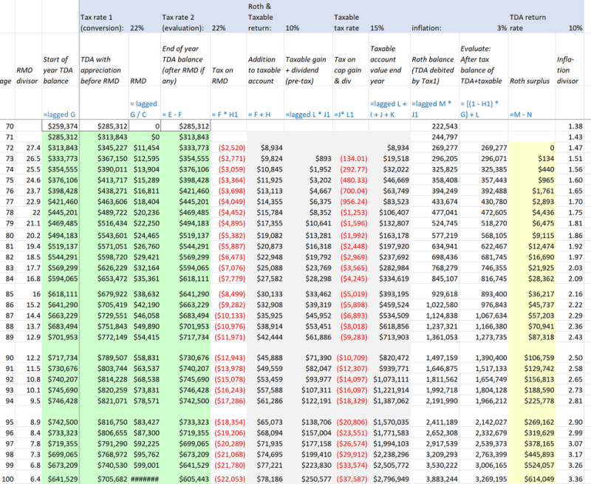Click the overflowed ####### RMD cell at age 100
Image resolution: width=591 pixels, height=484 pixels.
point(145,480)
